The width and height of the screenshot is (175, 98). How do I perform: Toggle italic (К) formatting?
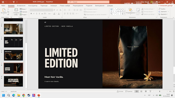click(34, 14)
